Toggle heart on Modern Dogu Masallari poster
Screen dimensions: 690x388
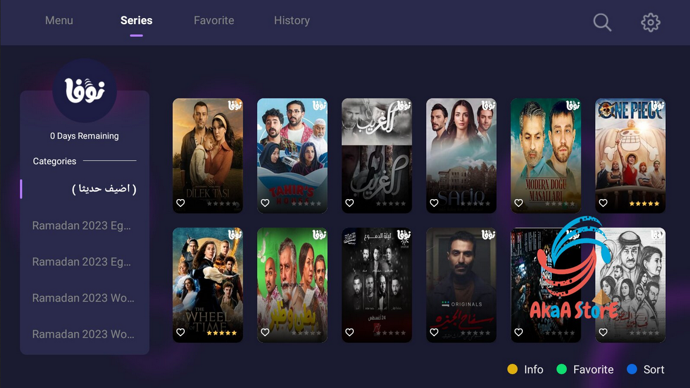click(519, 203)
